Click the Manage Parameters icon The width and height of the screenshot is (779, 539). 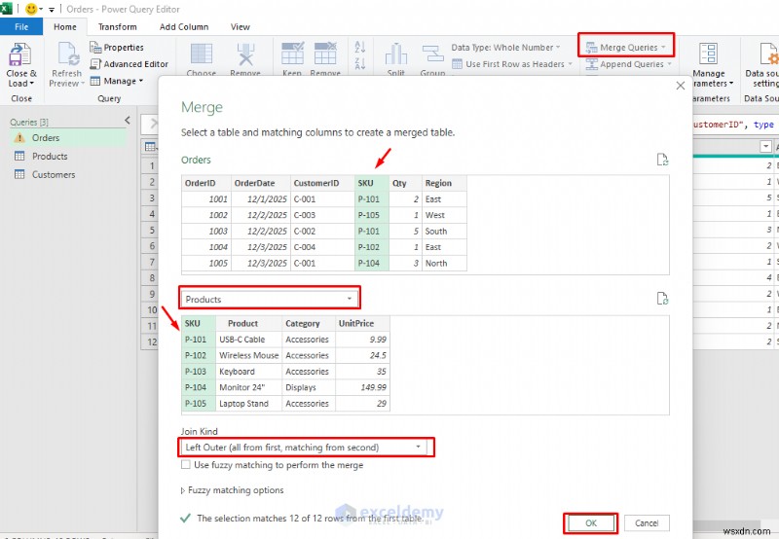click(x=708, y=54)
